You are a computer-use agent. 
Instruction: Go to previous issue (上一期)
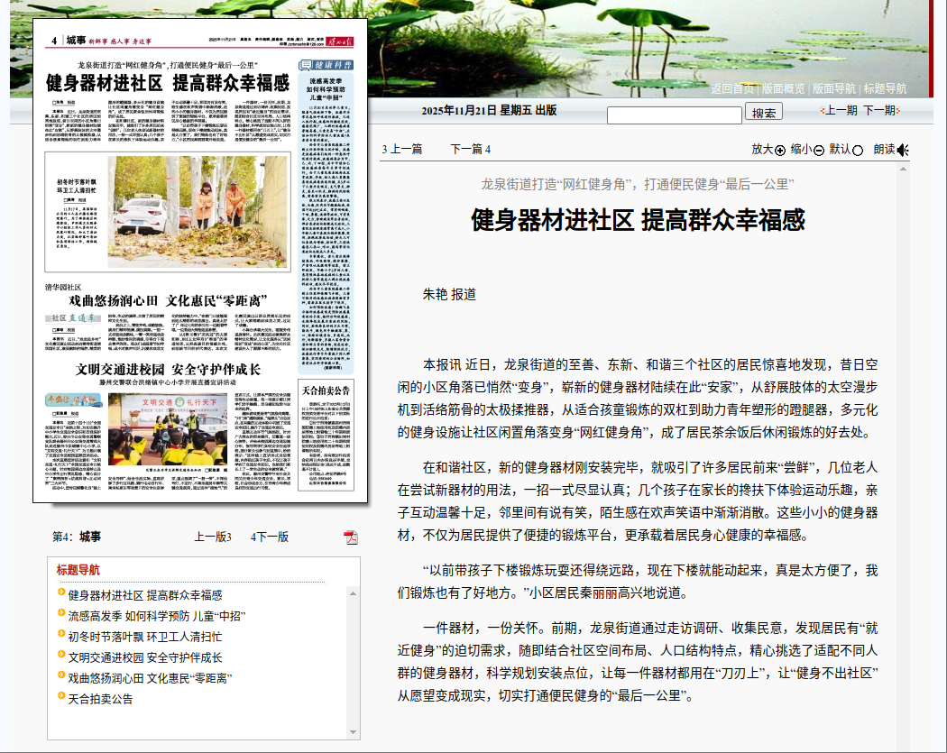[841, 110]
